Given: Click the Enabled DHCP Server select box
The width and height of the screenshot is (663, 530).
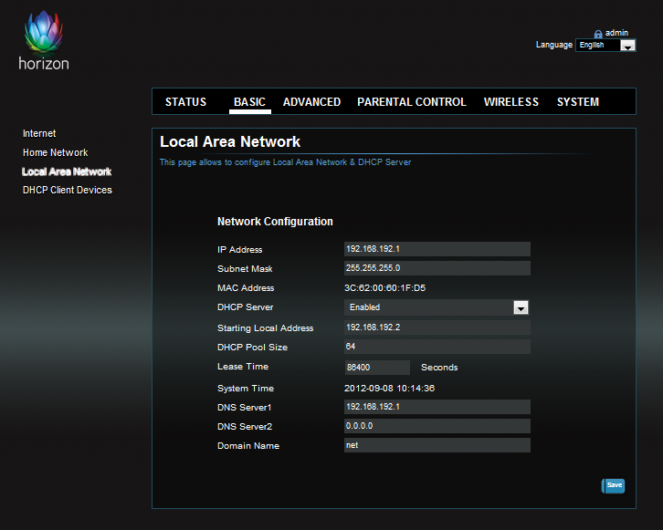Looking at the screenshot, I should point(437,307).
